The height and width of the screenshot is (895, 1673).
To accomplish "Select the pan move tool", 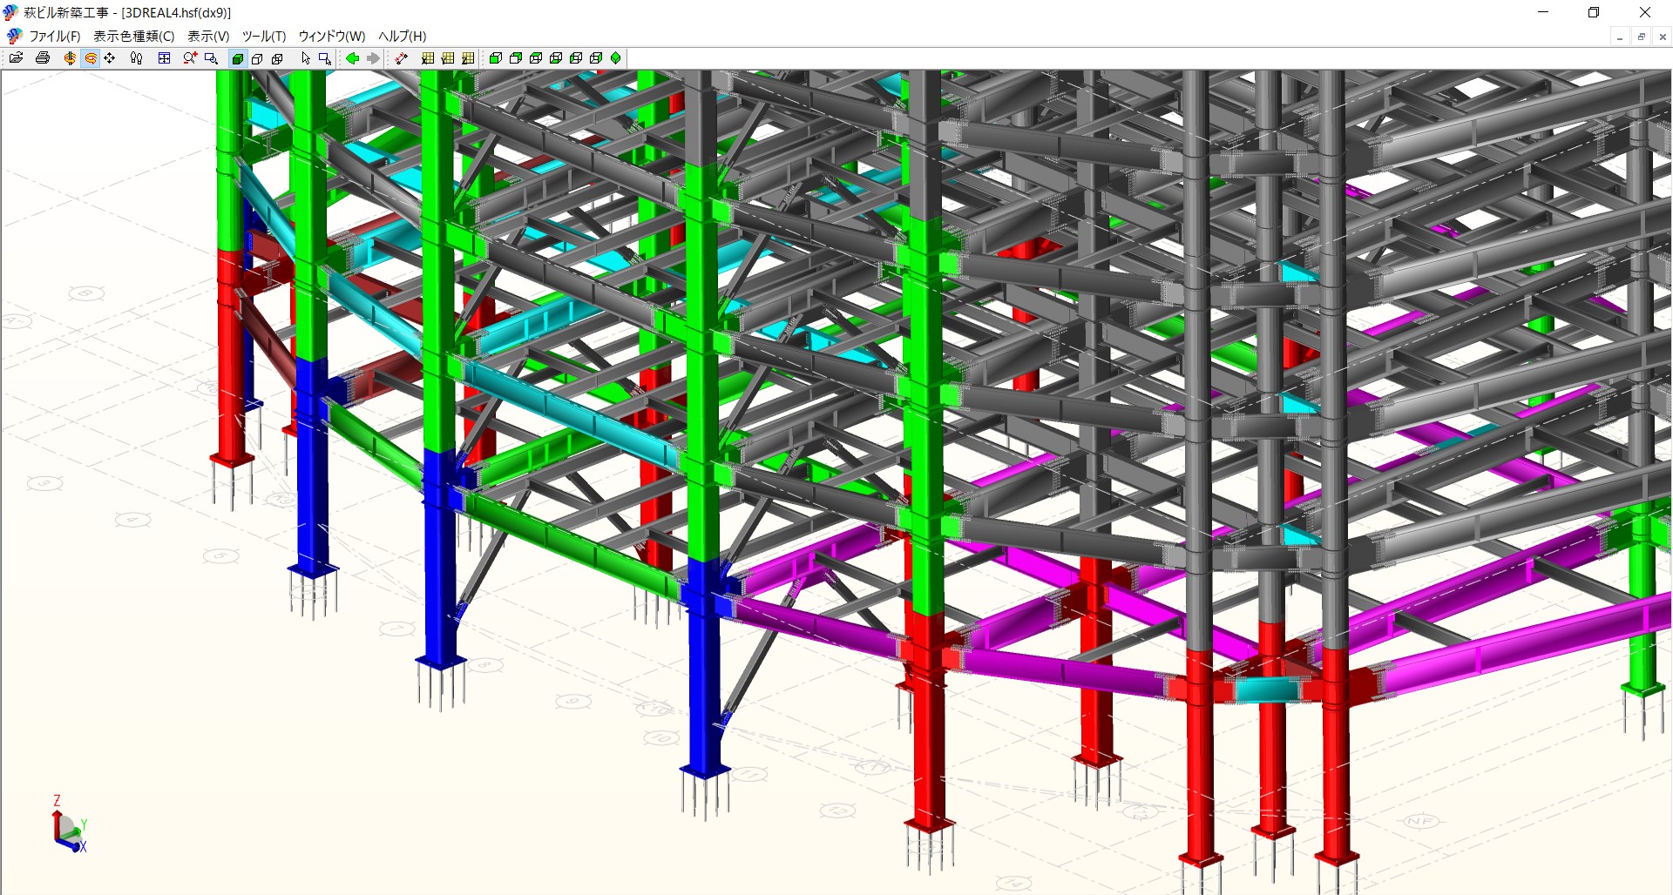I will coord(110,58).
